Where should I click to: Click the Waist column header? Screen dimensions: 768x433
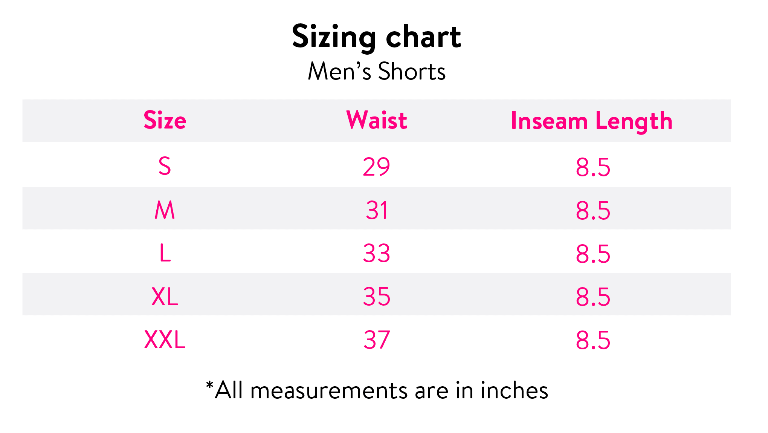click(377, 121)
